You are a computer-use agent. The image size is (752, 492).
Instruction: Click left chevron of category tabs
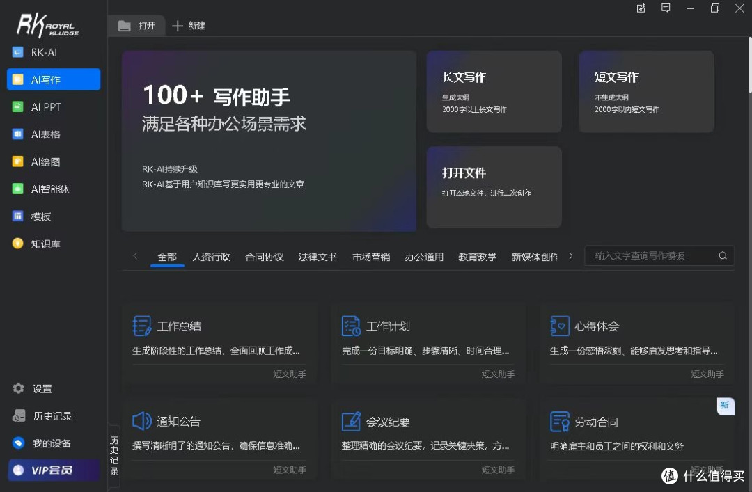135,256
